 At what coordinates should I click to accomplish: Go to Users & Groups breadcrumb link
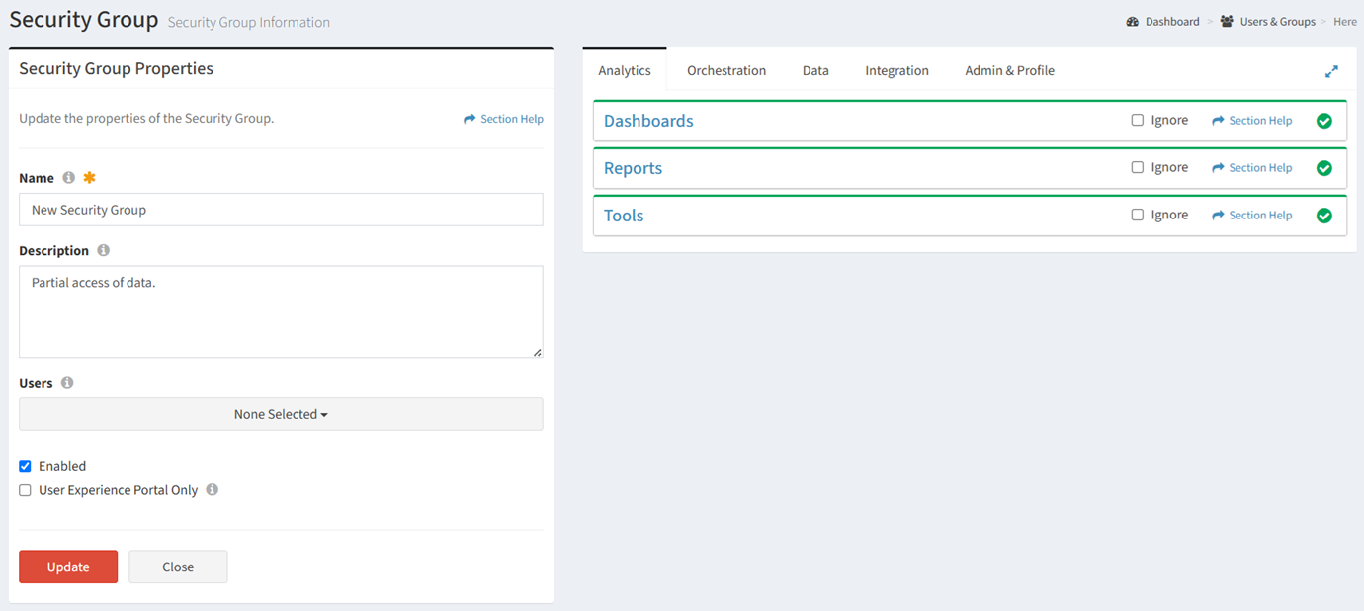point(1278,22)
